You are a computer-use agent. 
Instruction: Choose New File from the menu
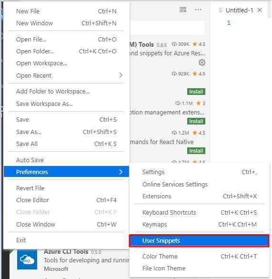66,11
